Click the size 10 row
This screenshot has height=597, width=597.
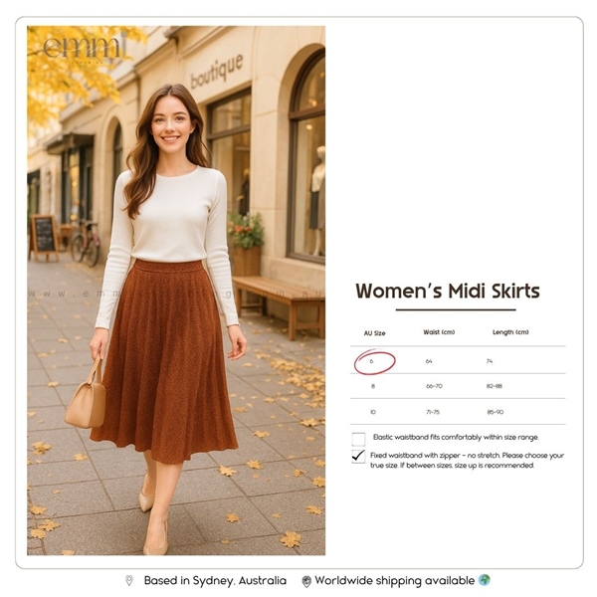point(458,412)
